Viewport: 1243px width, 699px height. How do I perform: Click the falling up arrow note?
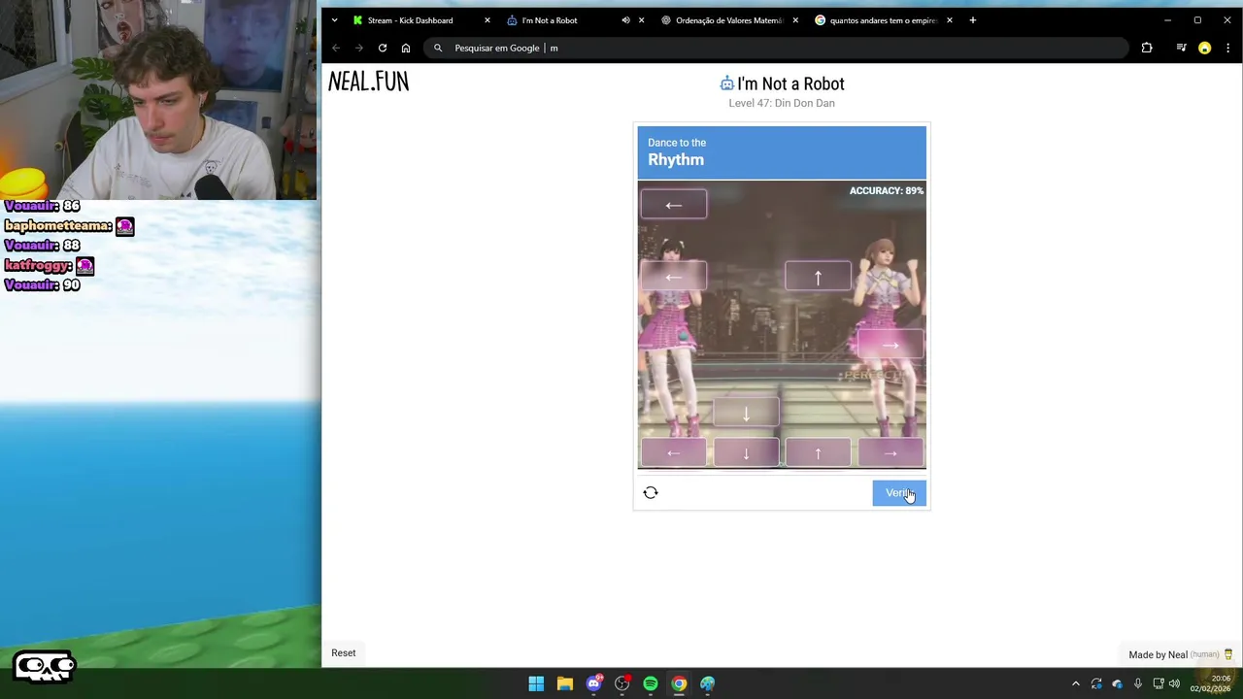[x=818, y=278]
